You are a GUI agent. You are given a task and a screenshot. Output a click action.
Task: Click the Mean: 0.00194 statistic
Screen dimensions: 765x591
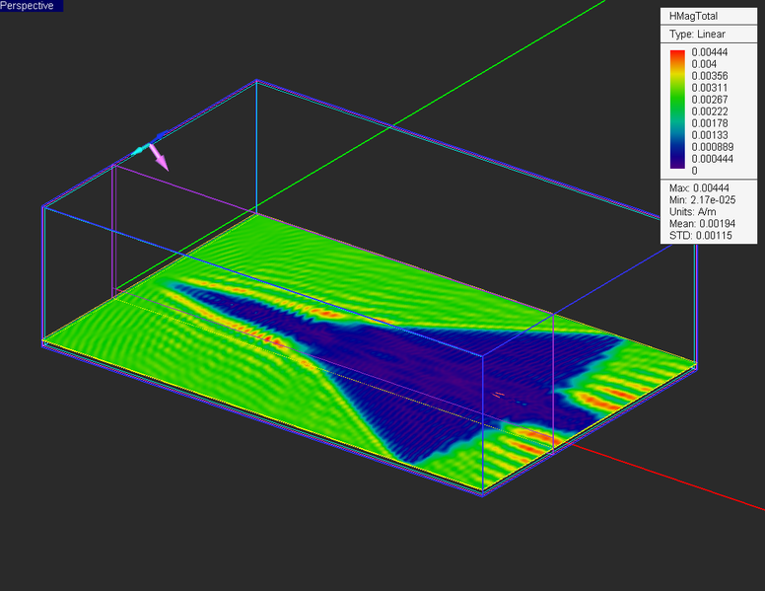pyautogui.click(x=700, y=224)
